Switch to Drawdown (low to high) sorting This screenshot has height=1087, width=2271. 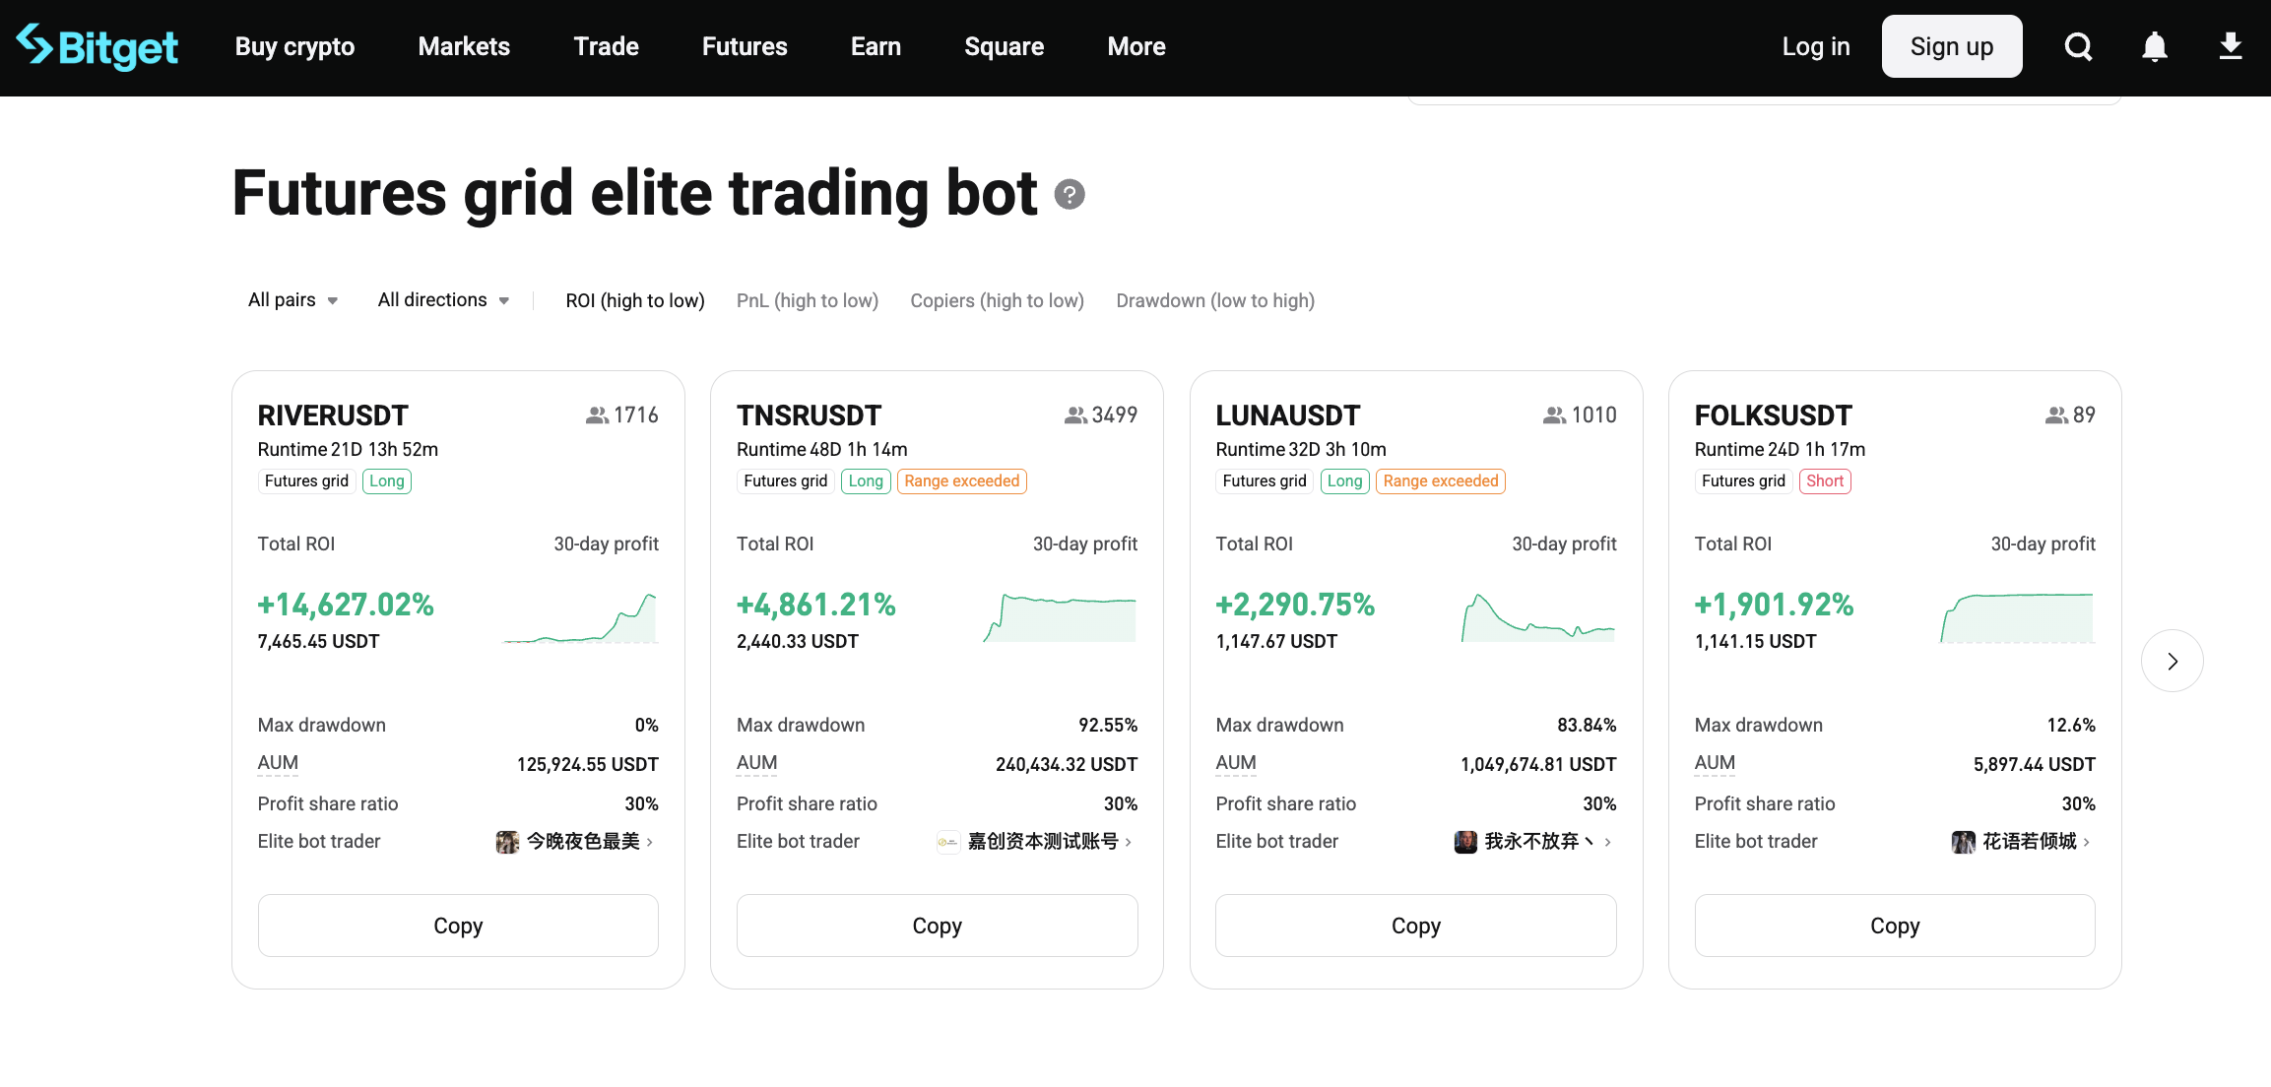point(1215,300)
